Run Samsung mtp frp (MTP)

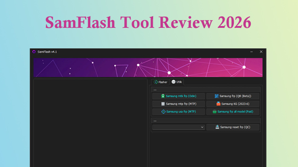click(x=178, y=104)
